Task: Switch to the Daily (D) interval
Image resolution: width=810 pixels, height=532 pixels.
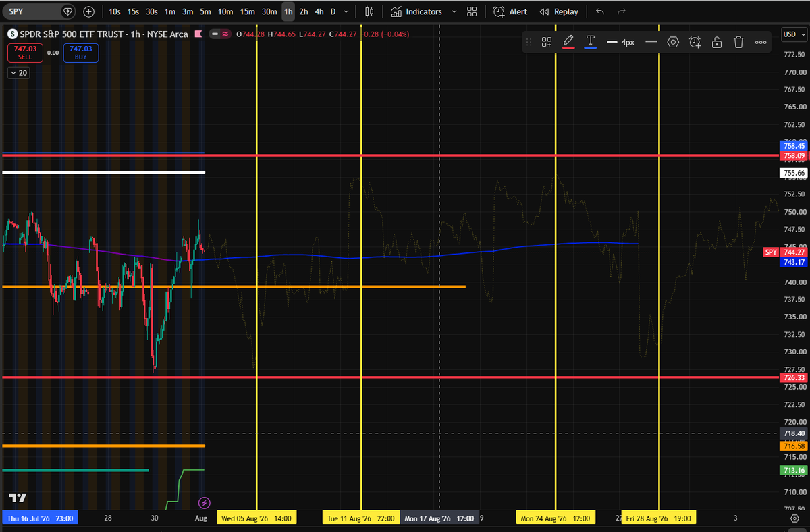Action: coord(333,11)
